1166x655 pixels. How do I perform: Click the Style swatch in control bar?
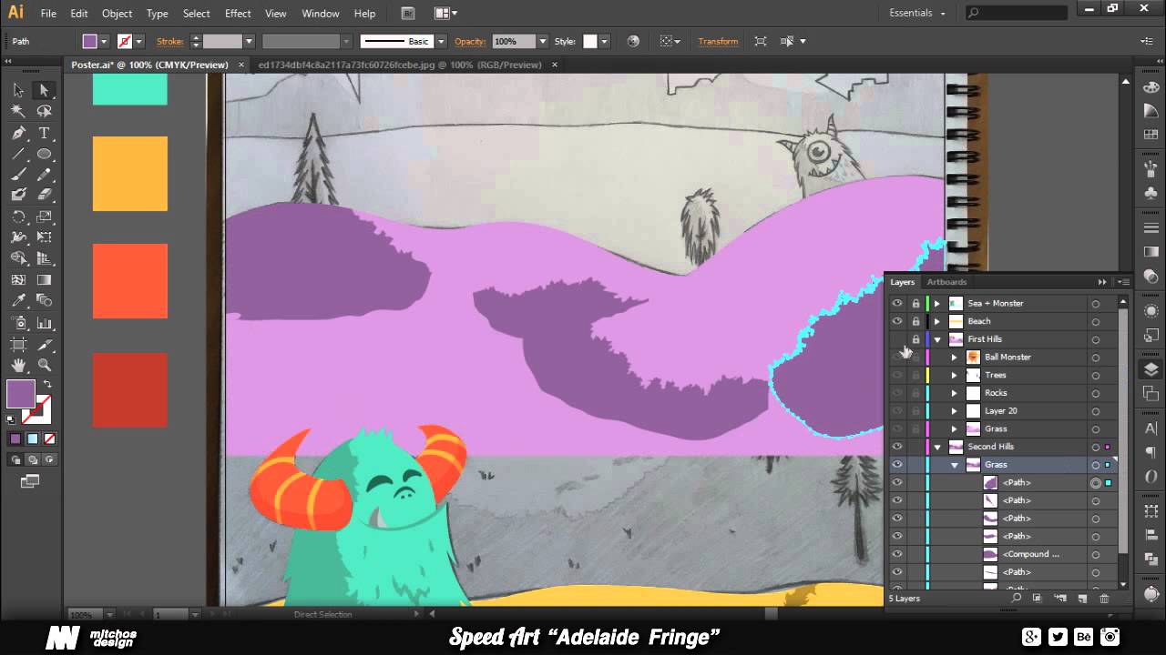click(x=590, y=41)
